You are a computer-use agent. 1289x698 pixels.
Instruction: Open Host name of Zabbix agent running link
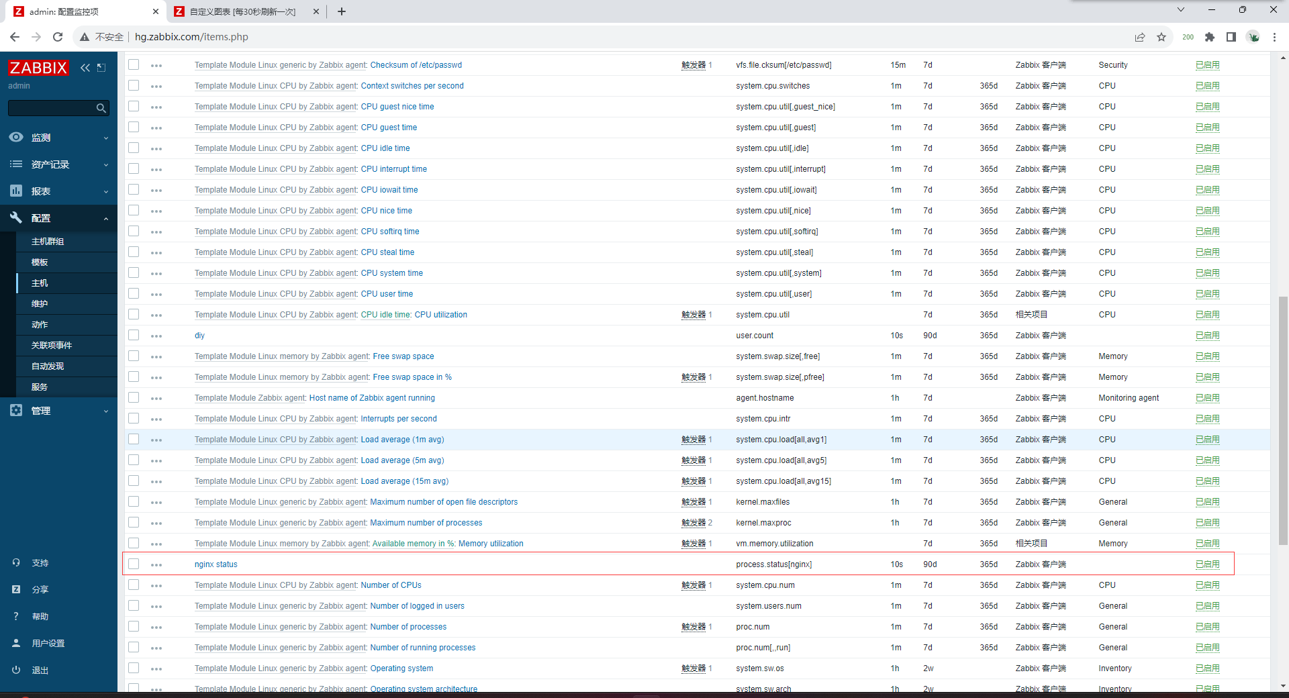click(372, 398)
